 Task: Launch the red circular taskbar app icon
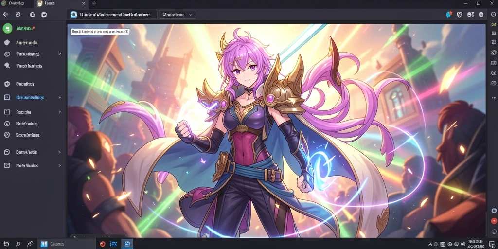pos(103,244)
